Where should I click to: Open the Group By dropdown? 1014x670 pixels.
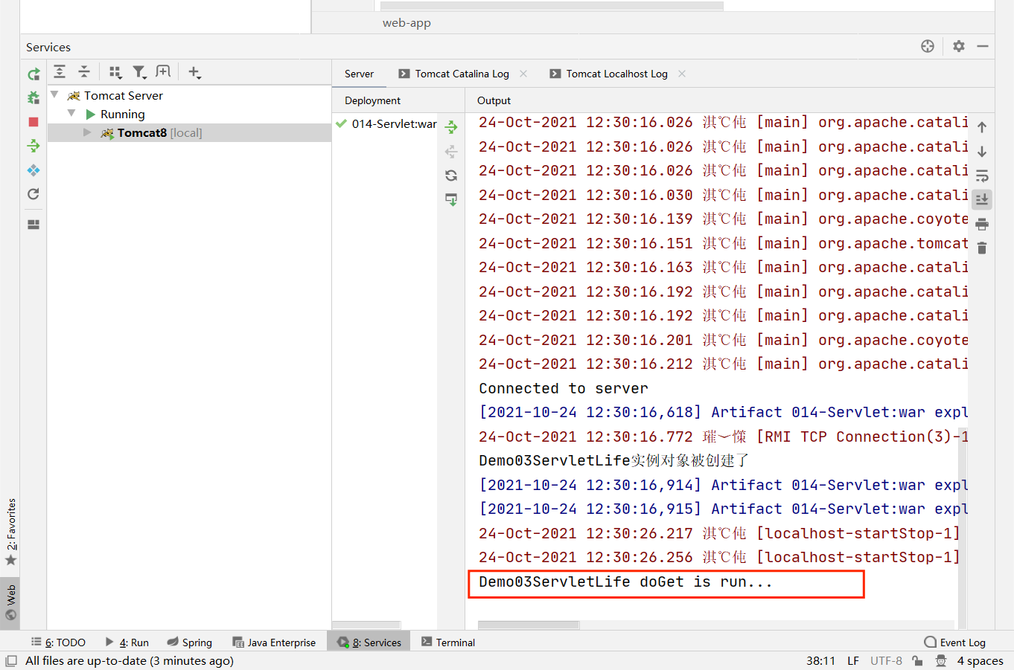(115, 72)
